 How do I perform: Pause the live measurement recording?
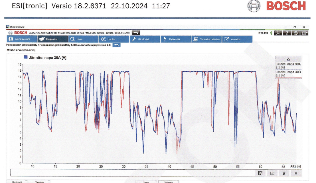point(295,173)
